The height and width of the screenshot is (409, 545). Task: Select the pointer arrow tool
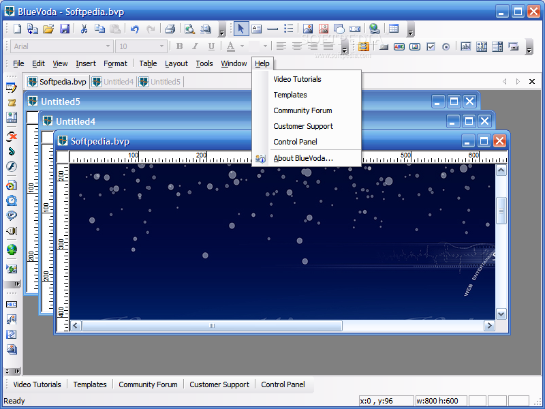[x=241, y=29]
